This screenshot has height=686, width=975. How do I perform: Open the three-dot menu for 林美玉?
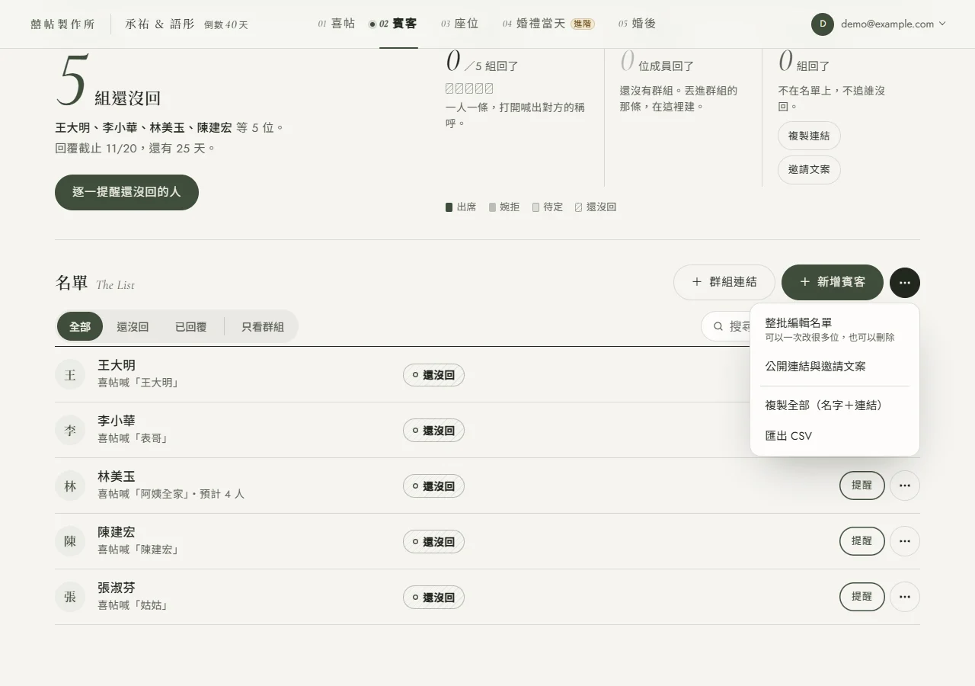[x=905, y=486]
